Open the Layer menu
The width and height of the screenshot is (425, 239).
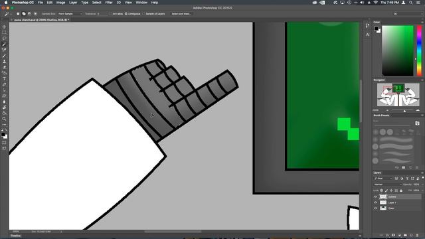pyautogui.click(x=73, y=3)
